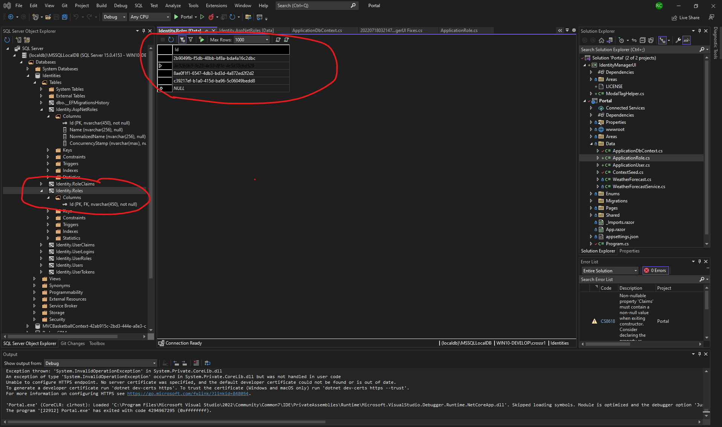Screen dimensions: 722x427
Task: Click Show All Files in Solution Explorer
Action: (x=651, y=40)
